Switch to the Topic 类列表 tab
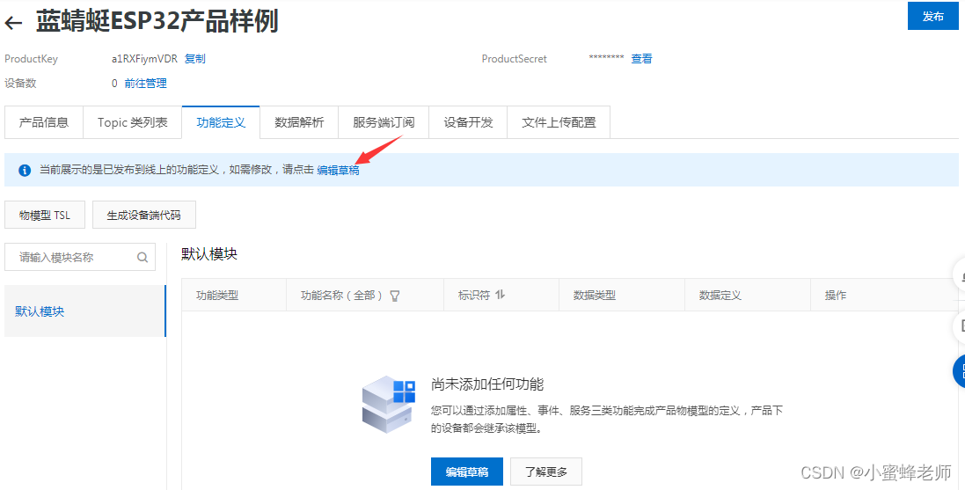The image size is (965, 490). tap(132, 122)
